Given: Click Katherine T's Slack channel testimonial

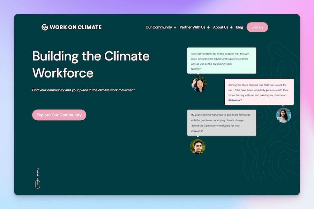Looking at the screenshot, I should (x=259, y=91).
